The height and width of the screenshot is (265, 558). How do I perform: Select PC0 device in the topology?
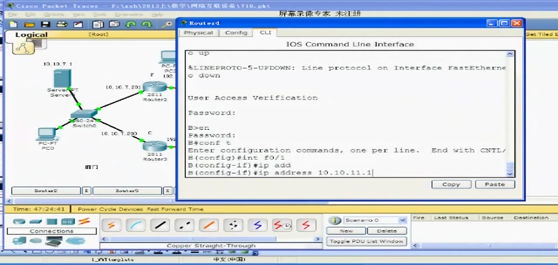46,134
